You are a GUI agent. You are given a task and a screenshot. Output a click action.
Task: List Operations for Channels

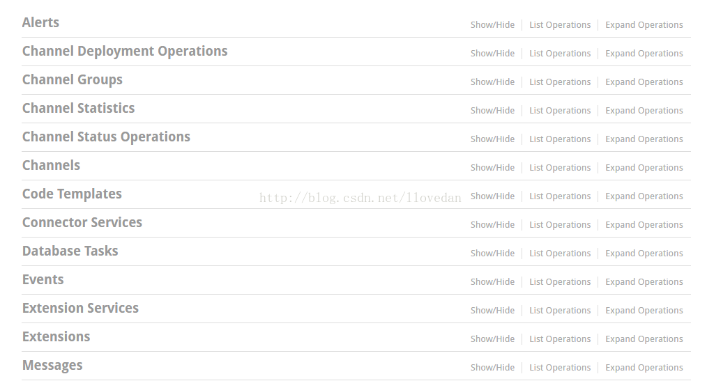click(560, 168)
